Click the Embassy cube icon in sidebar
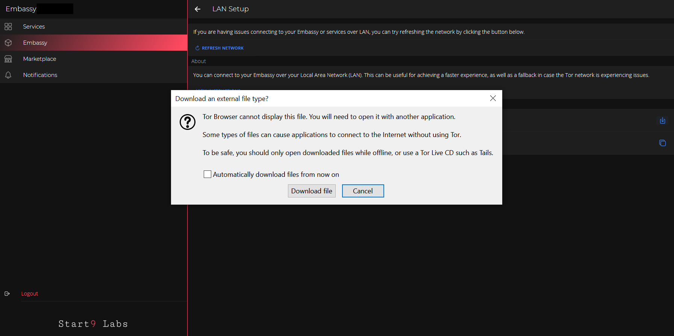674x336 pixels. point(8,43)
